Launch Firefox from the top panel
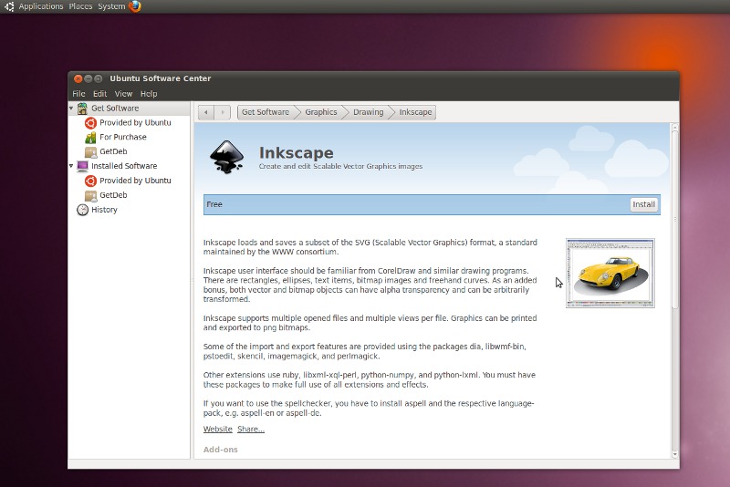This screenshot has width=730, height=487. click(134, 6)
